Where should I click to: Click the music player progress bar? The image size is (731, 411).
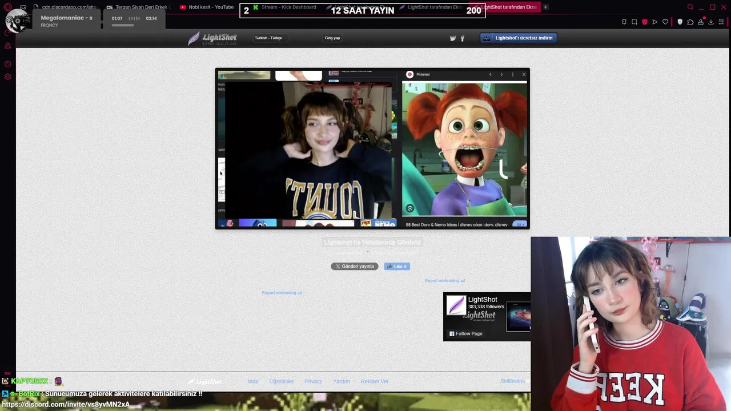[x=123, y=25]
